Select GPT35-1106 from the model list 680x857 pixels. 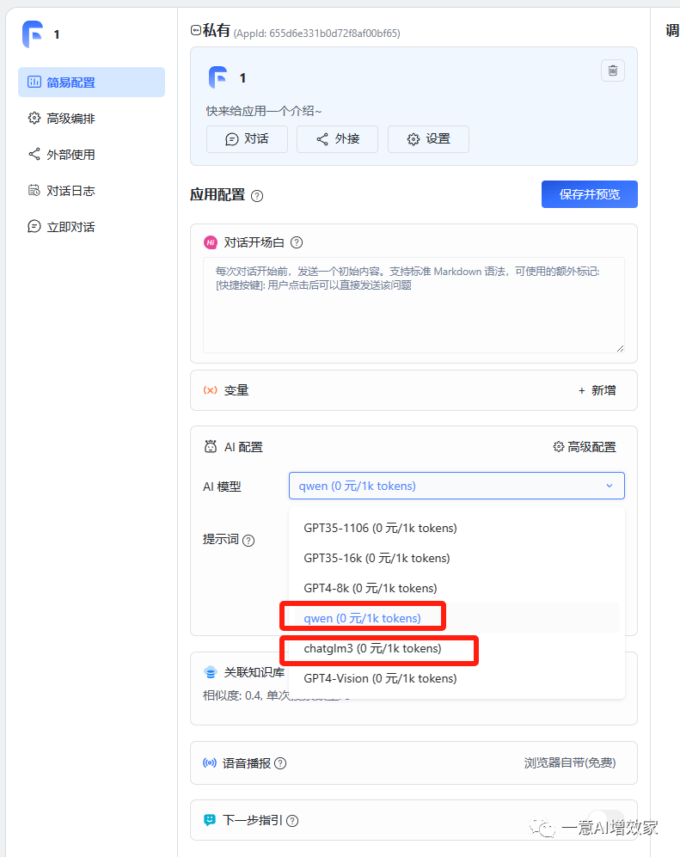tap(456, 528)
